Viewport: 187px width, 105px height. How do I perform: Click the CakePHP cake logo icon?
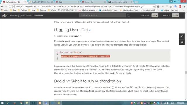click(4, 15)
